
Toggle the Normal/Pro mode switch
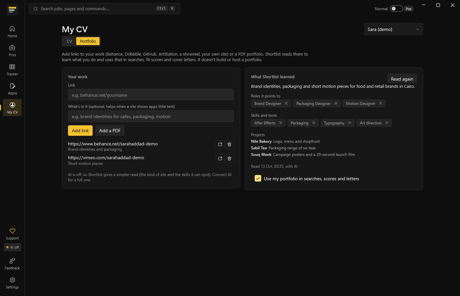coord(396,9)
